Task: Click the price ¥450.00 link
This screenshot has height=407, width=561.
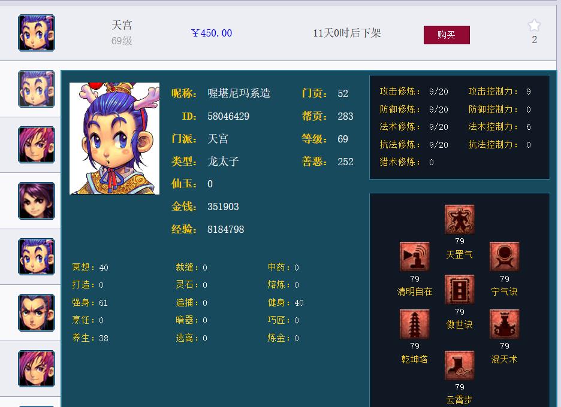Action: [211, 33]
